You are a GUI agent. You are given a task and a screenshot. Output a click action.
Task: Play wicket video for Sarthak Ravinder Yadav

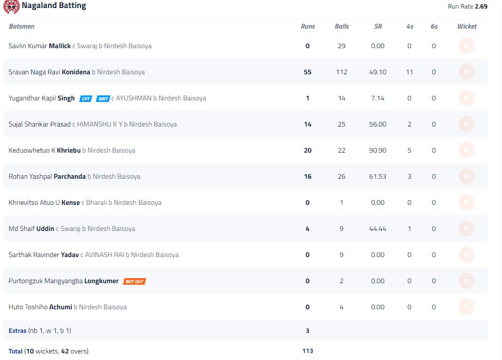(x=466, y=255)
